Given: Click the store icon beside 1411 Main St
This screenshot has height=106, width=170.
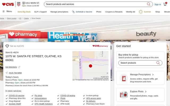Looking at the screenshot, I should (24, 3).
